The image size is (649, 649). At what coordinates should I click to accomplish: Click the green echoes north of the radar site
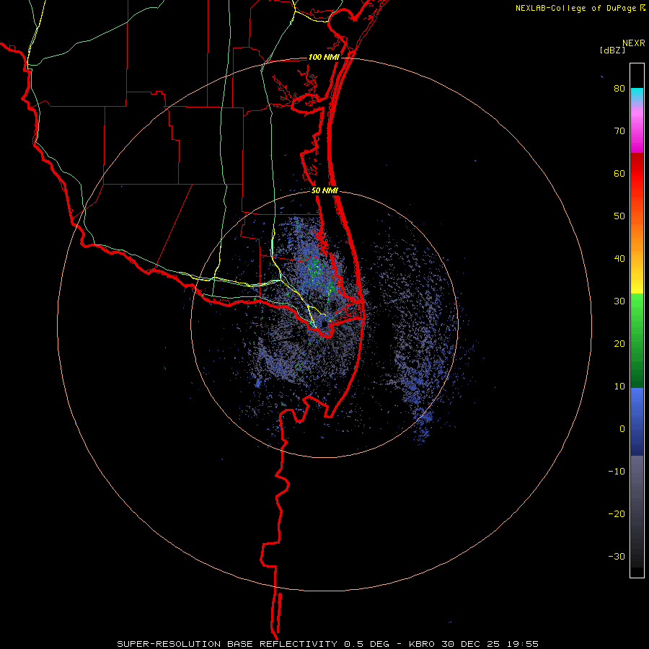pyautogui.click(x=317, y=269)
